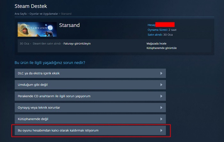This screenshot has width=224, height=142.
Task: Click arrow icon on remove game permanently row
Action: coord(161,131)
